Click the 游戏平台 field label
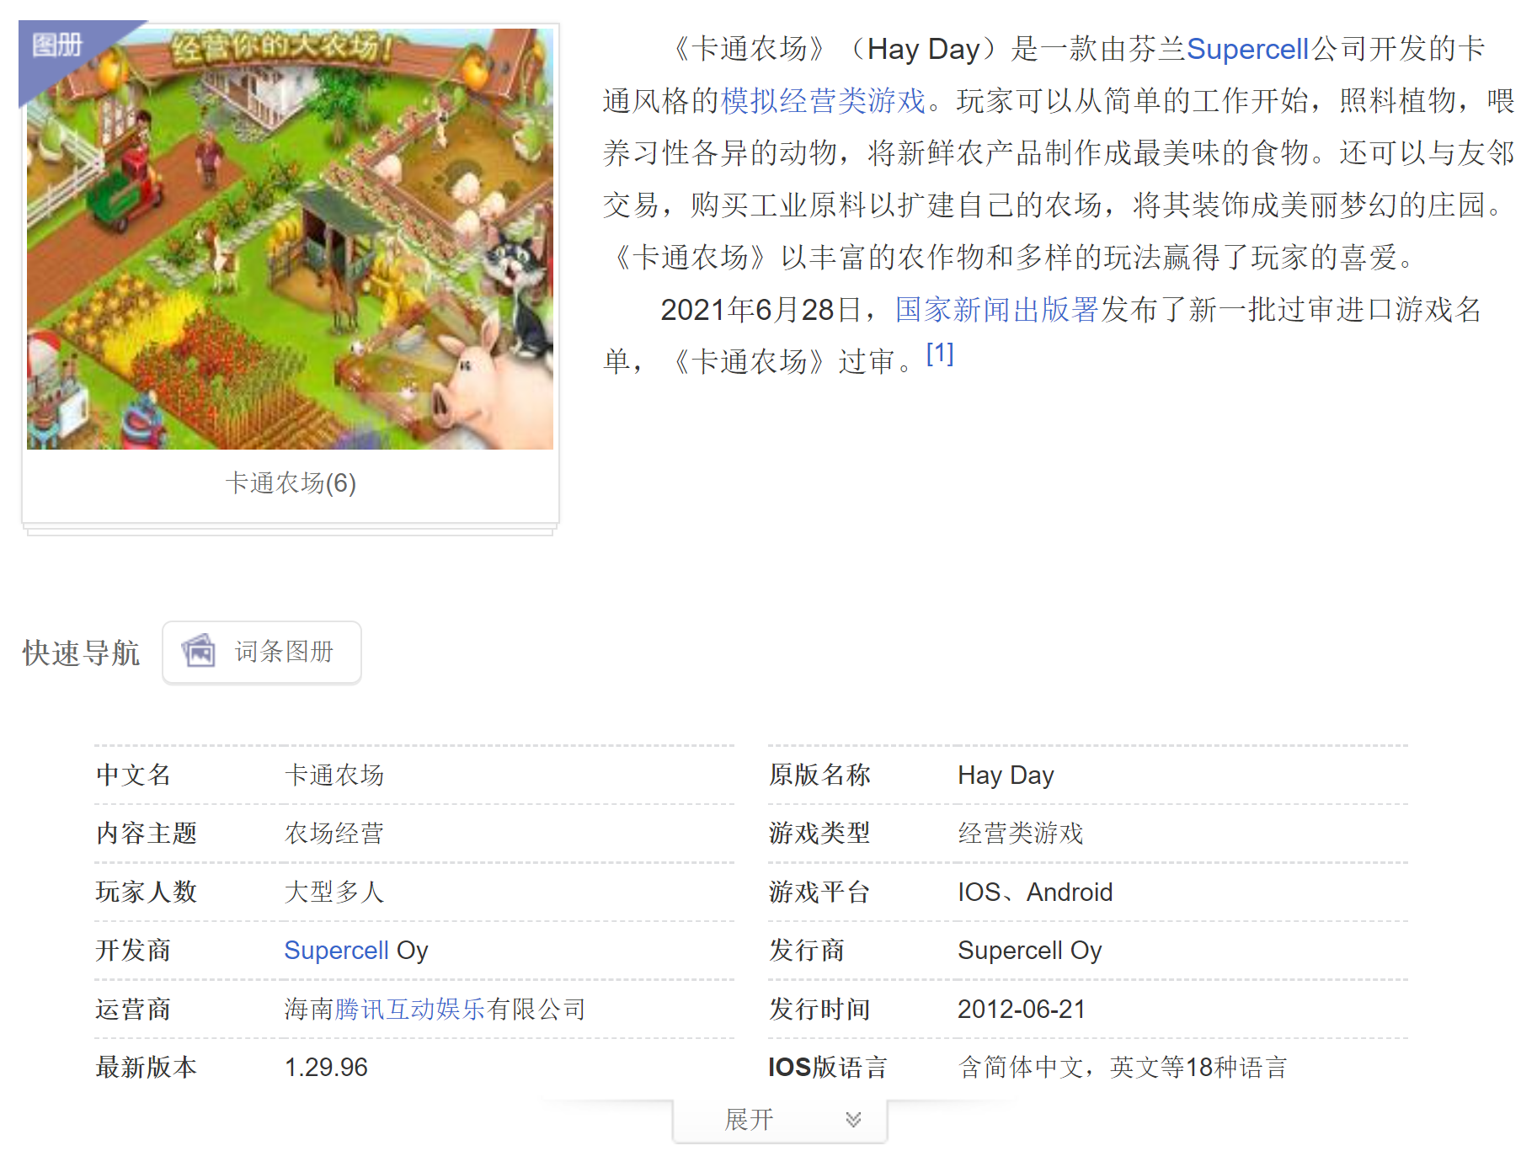Image resolution: width=1537 pixels, height=1151 pixels. [819, 892]
